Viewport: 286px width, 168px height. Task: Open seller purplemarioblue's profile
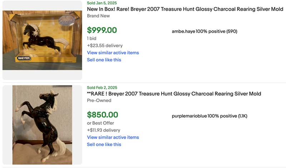pyautogui.click(x=189, y=116)
